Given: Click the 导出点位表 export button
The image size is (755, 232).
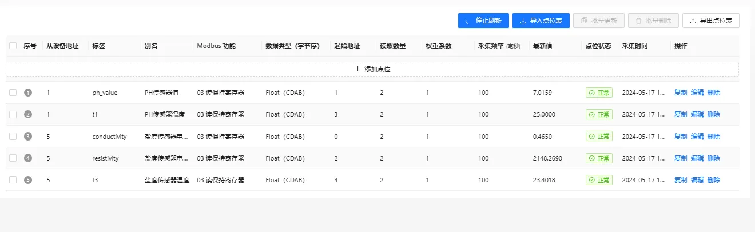Looking at the screenshot, I should [711, 21].
